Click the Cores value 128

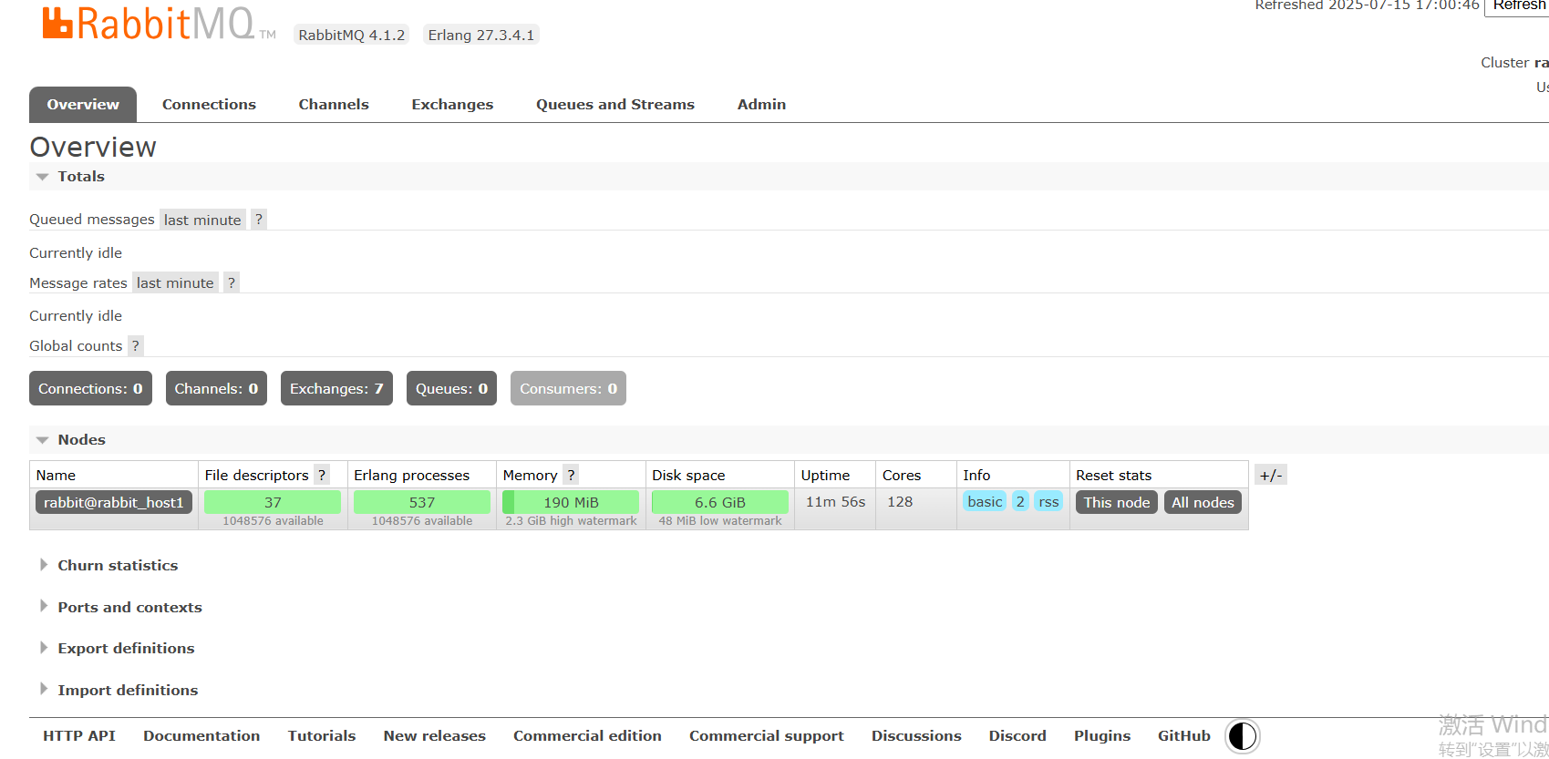[900, 502]
